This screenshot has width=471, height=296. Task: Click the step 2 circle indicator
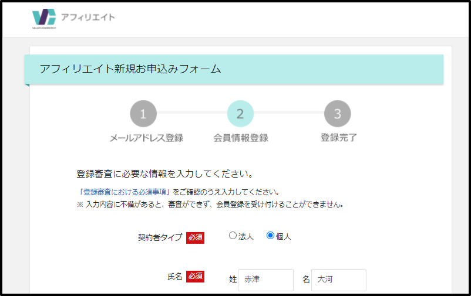point(240,114)
